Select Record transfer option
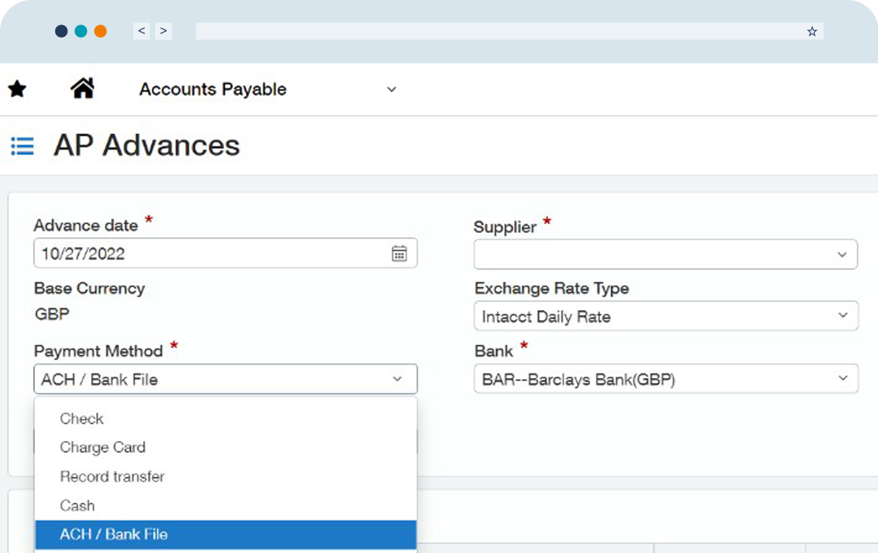This screenshot has height=553, width=878. pyautogui.click(x=112, y=477)
